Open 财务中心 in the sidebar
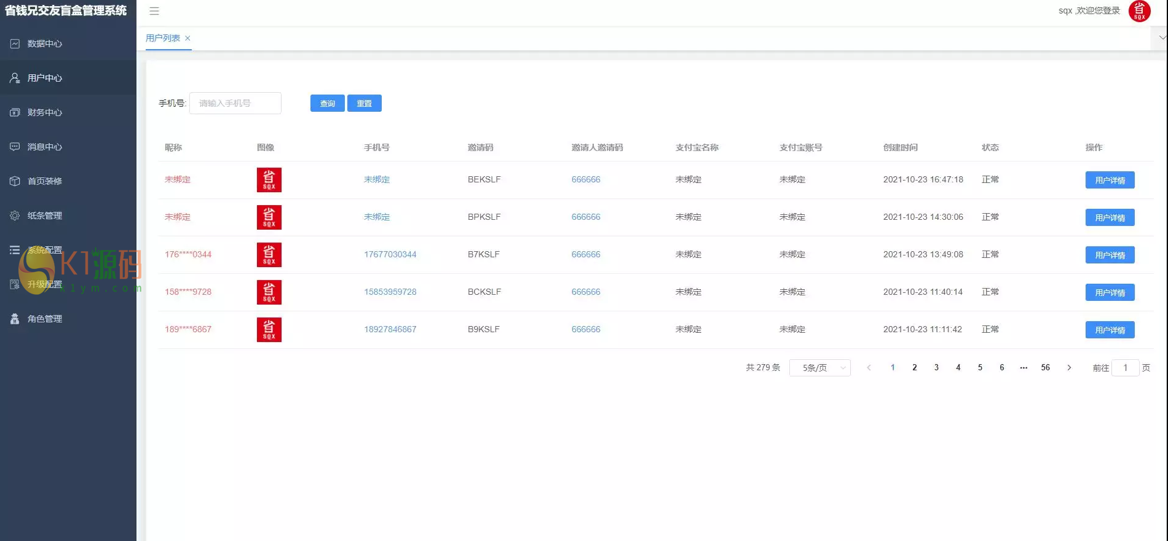Image resolution: width=1168 pixels, height=541 pixels. point(44,112)
